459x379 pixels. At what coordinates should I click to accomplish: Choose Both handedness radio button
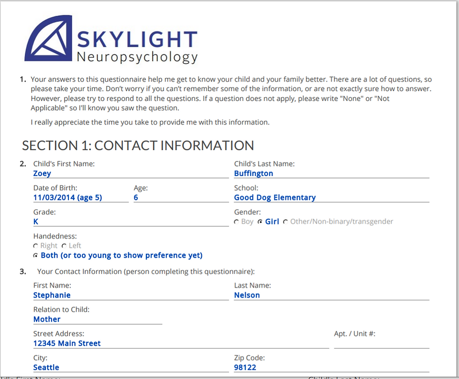pos(35,256)
